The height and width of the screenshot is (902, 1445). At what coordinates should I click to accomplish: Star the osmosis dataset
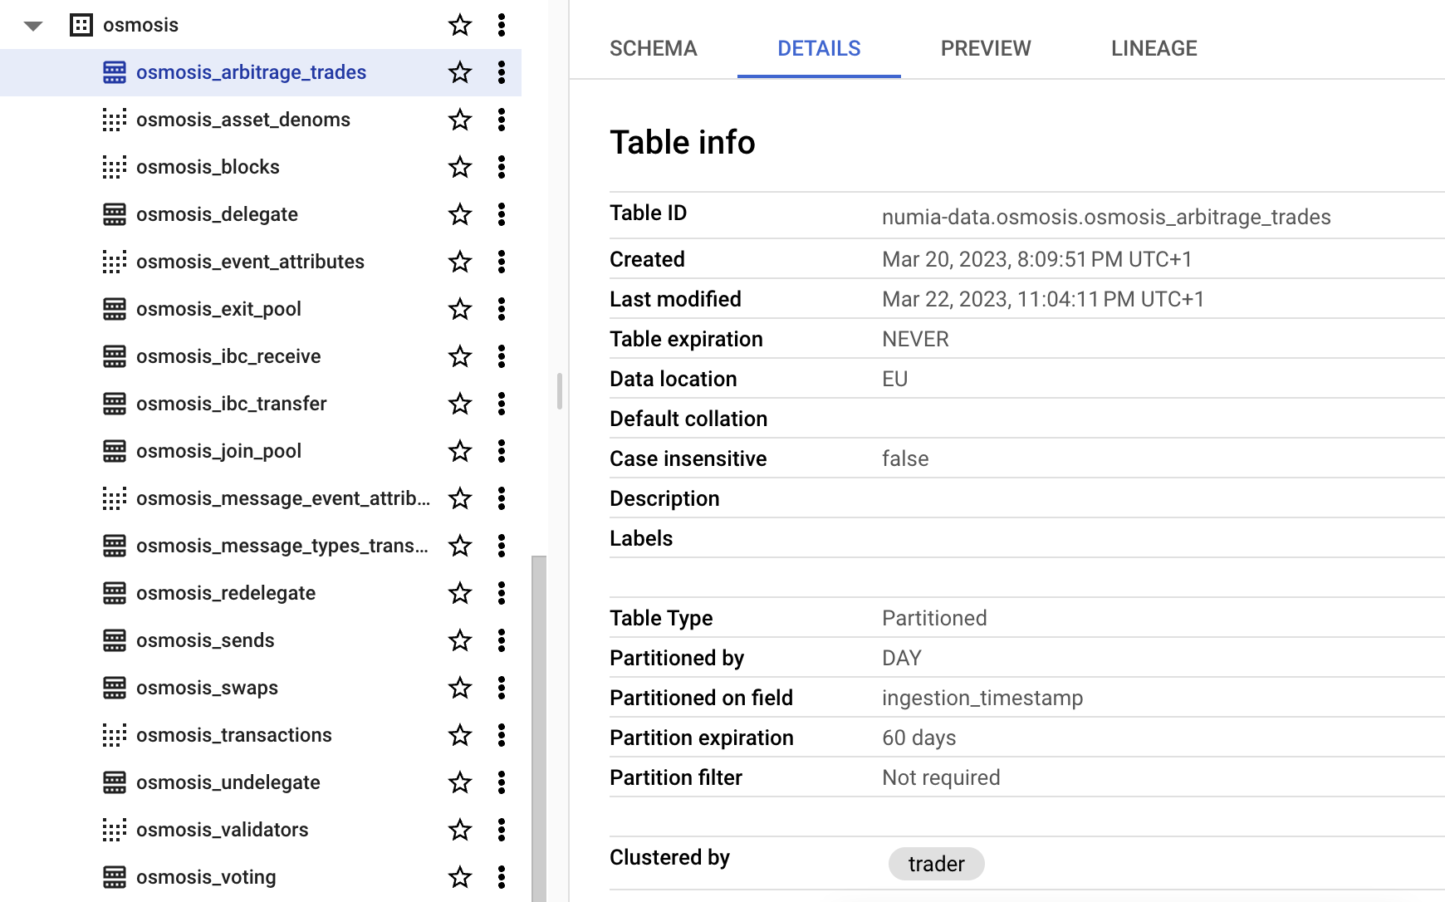459,25
